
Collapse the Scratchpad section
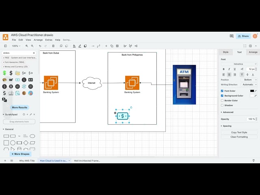pos(10,115)
